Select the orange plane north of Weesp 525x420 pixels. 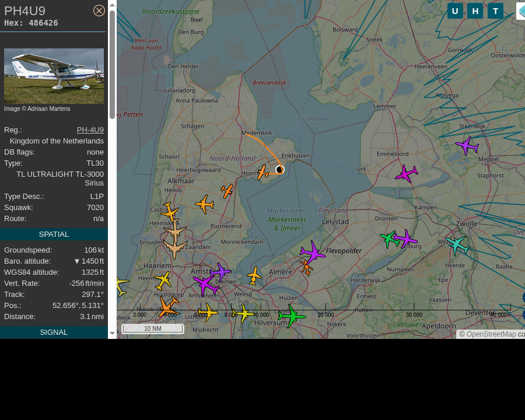254,276
